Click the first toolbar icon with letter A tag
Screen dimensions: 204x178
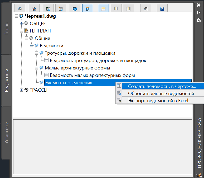point(20,9)
